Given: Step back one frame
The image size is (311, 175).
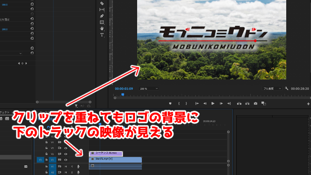Looking at the screenshot, I should pyautogui.click(x=205, y=103).
